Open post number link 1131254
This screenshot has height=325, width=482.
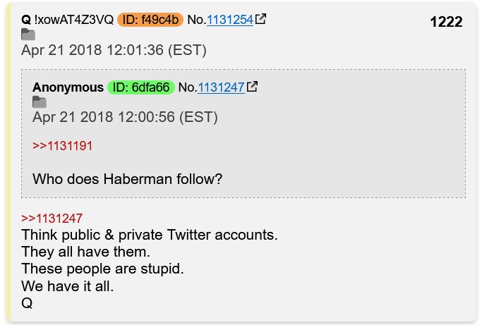(x=230, y=20)
